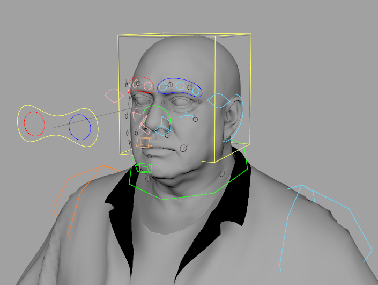The image size is (378, 285).
Task: Select the orange cube control at the upper lip
Action: coord(144,142)
